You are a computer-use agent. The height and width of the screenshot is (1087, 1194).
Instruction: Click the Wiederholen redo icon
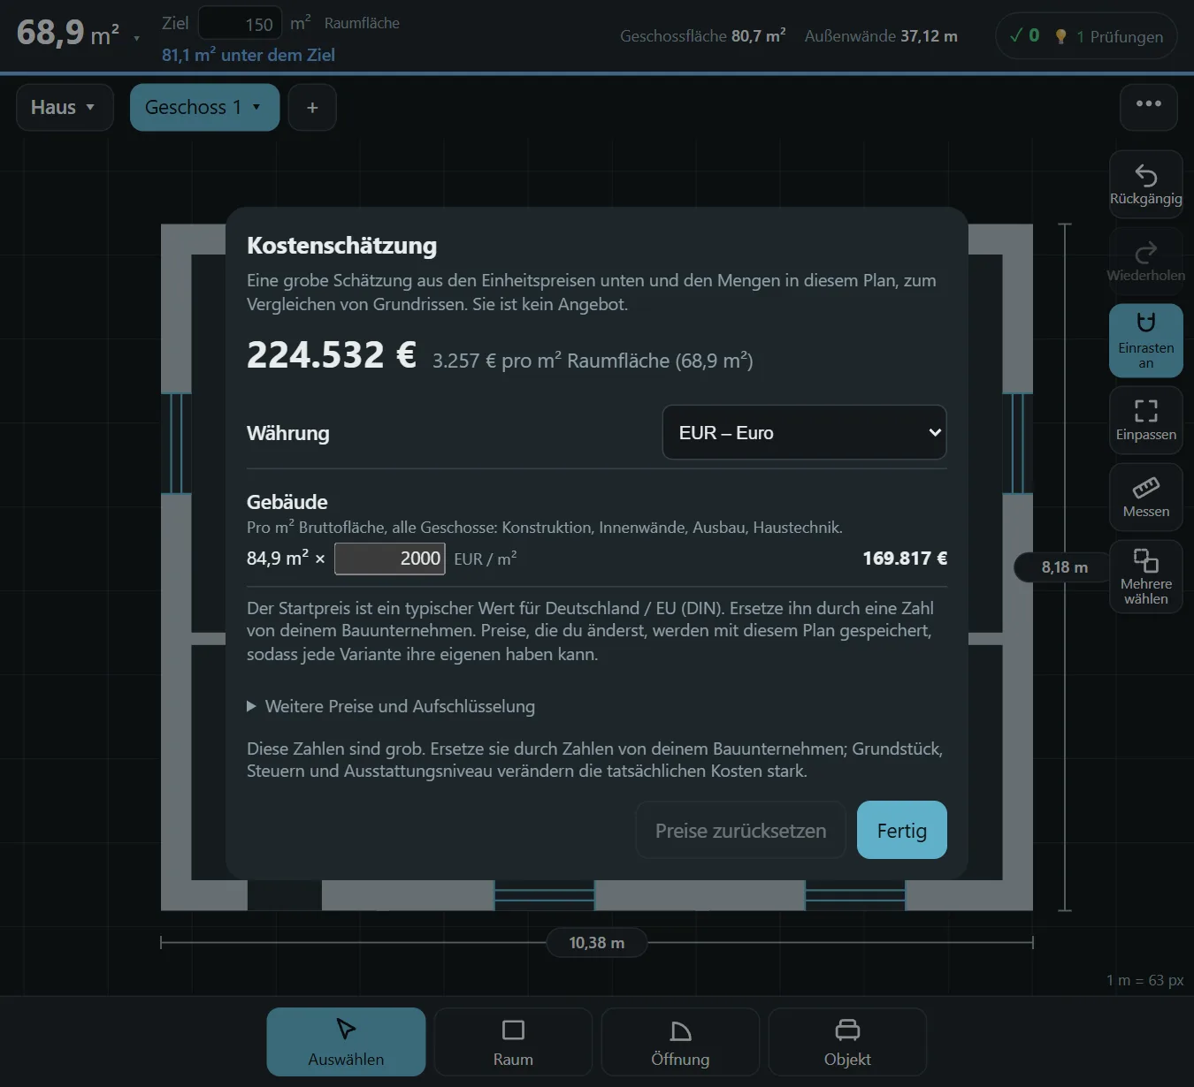[x=1145, y=253]
